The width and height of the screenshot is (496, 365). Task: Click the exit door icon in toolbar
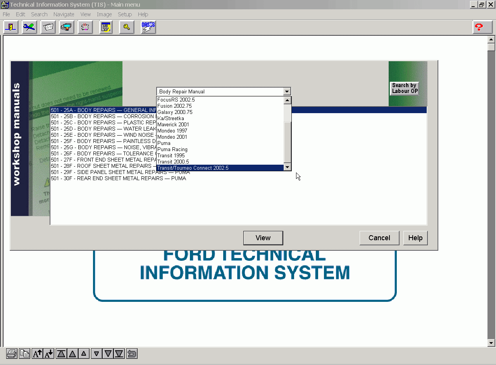click(x=11, y=28)
